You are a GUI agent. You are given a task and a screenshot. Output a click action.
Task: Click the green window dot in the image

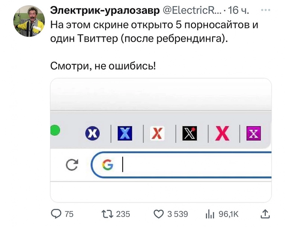[55, 130]
